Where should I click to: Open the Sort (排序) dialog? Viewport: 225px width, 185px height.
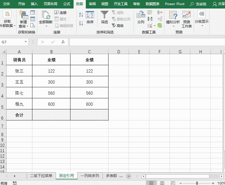coord(90,17)
